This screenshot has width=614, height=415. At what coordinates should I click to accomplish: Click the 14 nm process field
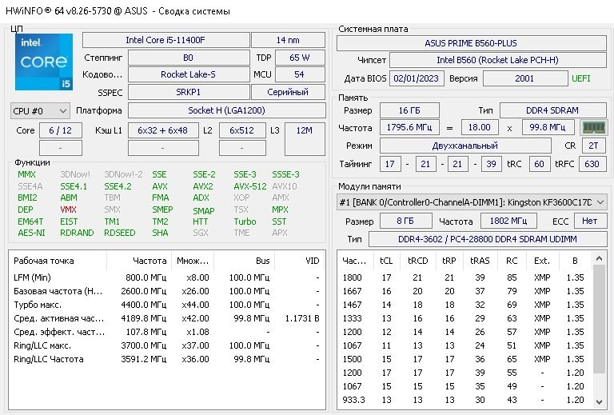(288, 40)
